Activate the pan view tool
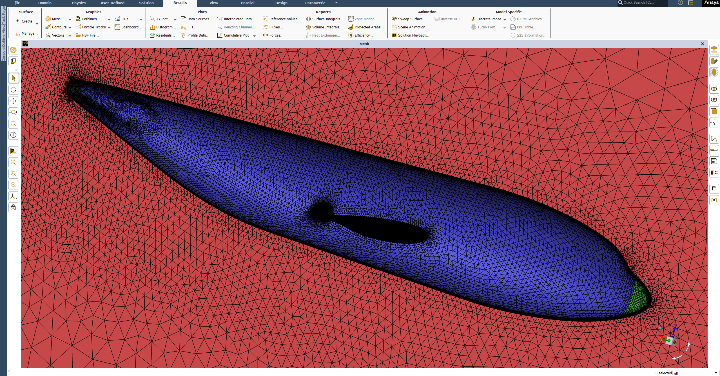The height and width of the screenshot is (376, 720). [x=13, y=101]
